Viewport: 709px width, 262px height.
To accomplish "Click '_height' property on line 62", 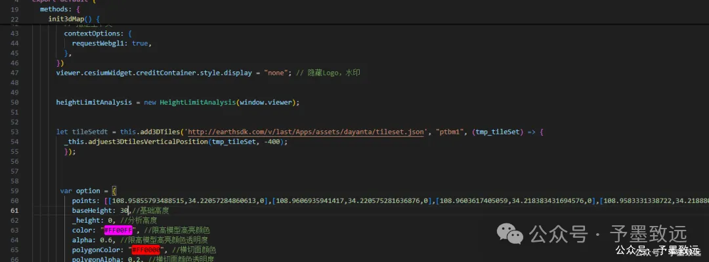I will 86,221.
